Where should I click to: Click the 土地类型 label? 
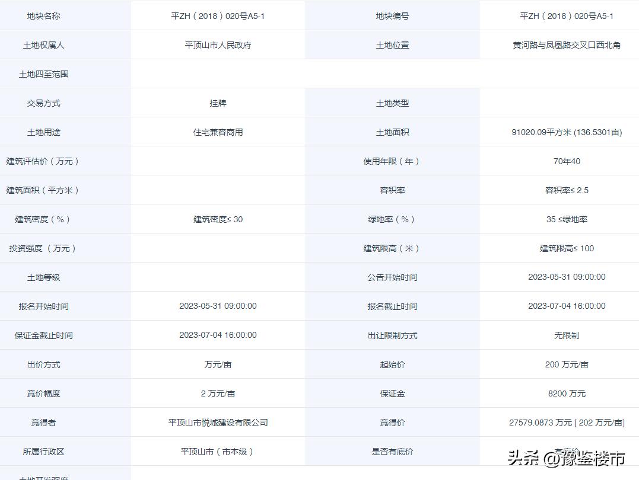(x=392, y=103)
